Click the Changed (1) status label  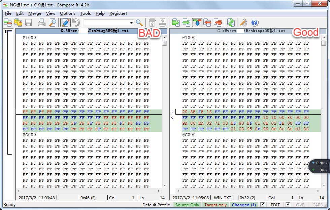[x=244, y=205]
